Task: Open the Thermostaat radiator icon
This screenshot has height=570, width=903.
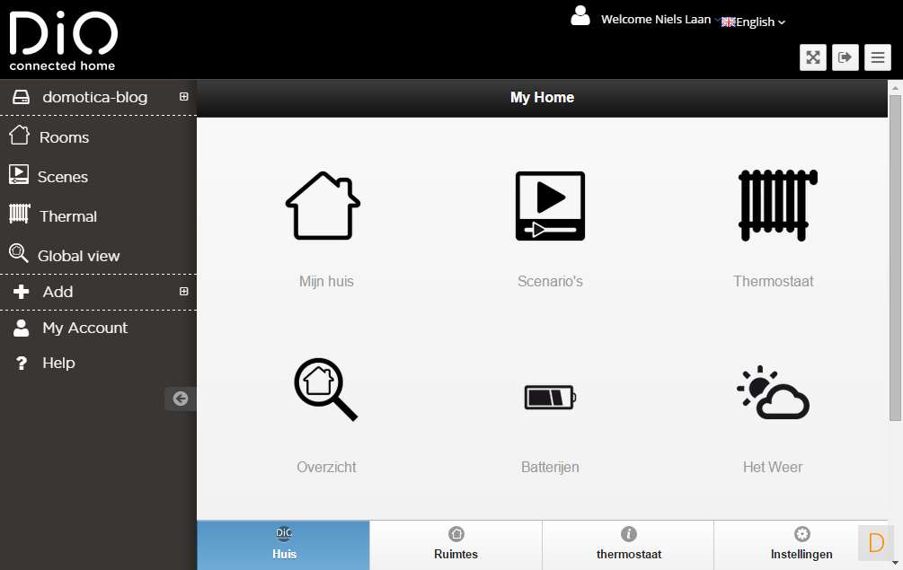Action: (777, 206)
